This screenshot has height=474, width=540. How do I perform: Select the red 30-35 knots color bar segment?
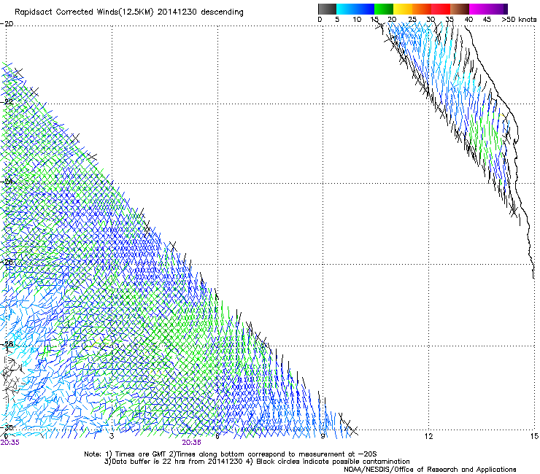(x=441, y=9)
